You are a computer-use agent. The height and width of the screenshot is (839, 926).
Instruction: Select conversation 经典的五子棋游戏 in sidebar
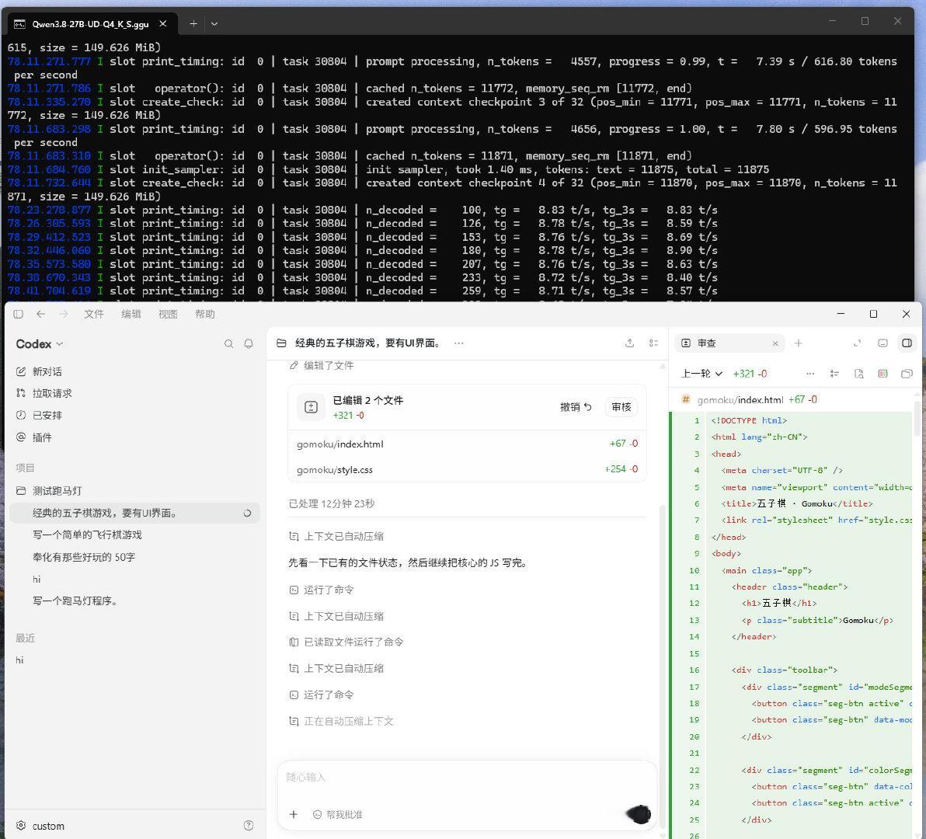(x=134, y=513)
